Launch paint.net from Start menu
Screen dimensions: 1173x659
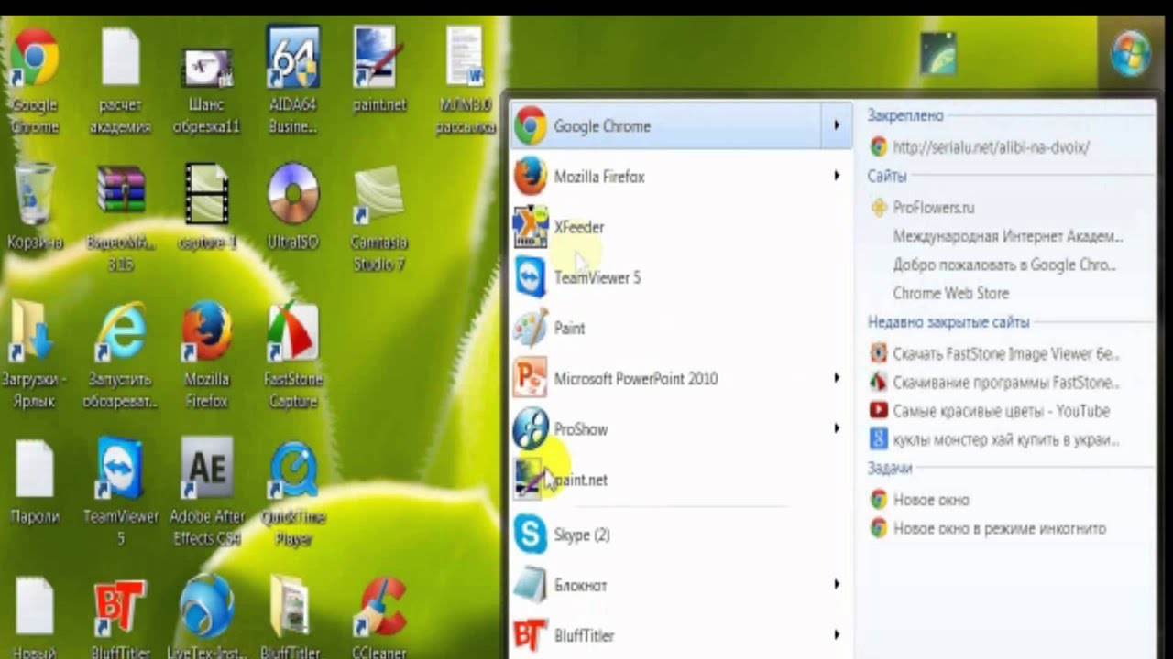click(681, 480)
